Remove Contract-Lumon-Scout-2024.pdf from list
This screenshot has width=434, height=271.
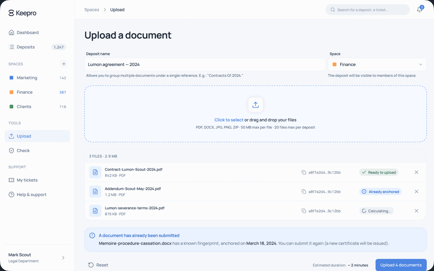click(x=416, y=172)
